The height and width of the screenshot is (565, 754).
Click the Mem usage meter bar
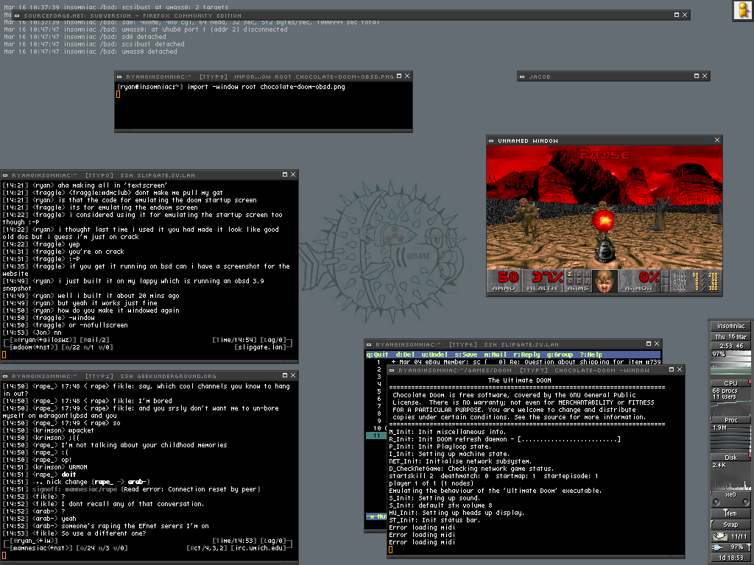[730, 513]
